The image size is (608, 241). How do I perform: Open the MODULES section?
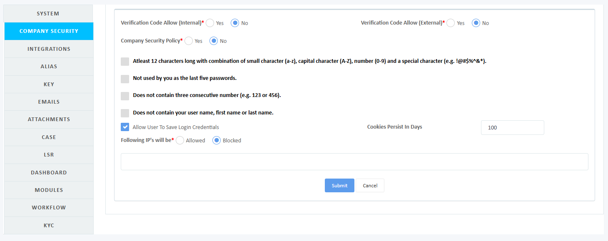49,190
